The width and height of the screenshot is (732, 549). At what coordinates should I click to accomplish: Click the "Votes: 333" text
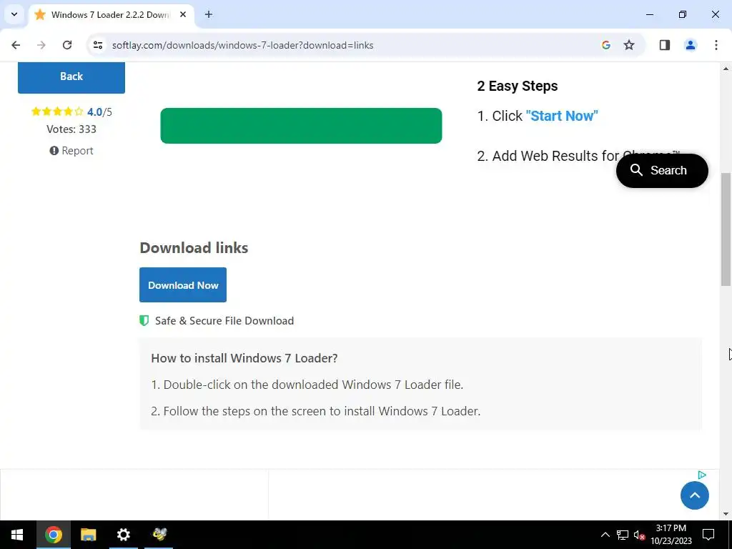pos(71,129)
